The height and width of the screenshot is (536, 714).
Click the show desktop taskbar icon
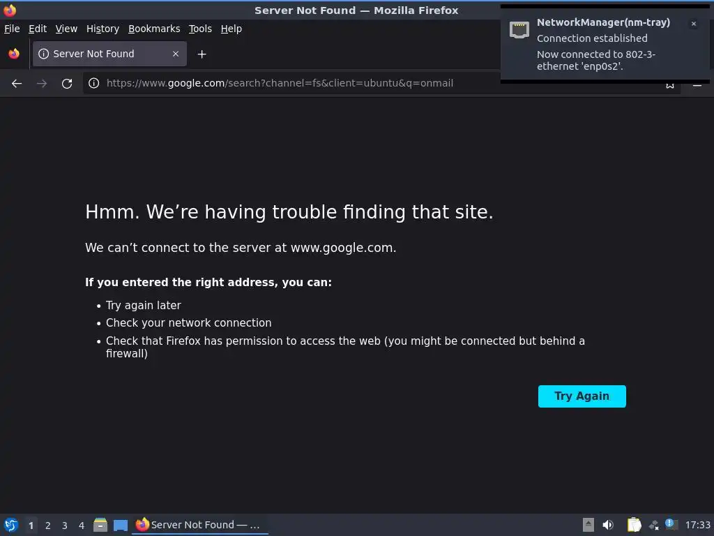(x=120, y=525)
